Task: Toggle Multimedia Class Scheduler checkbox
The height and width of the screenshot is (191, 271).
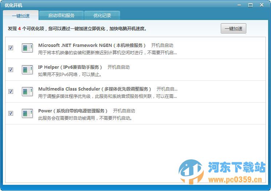Action: (x=11, y=91)
